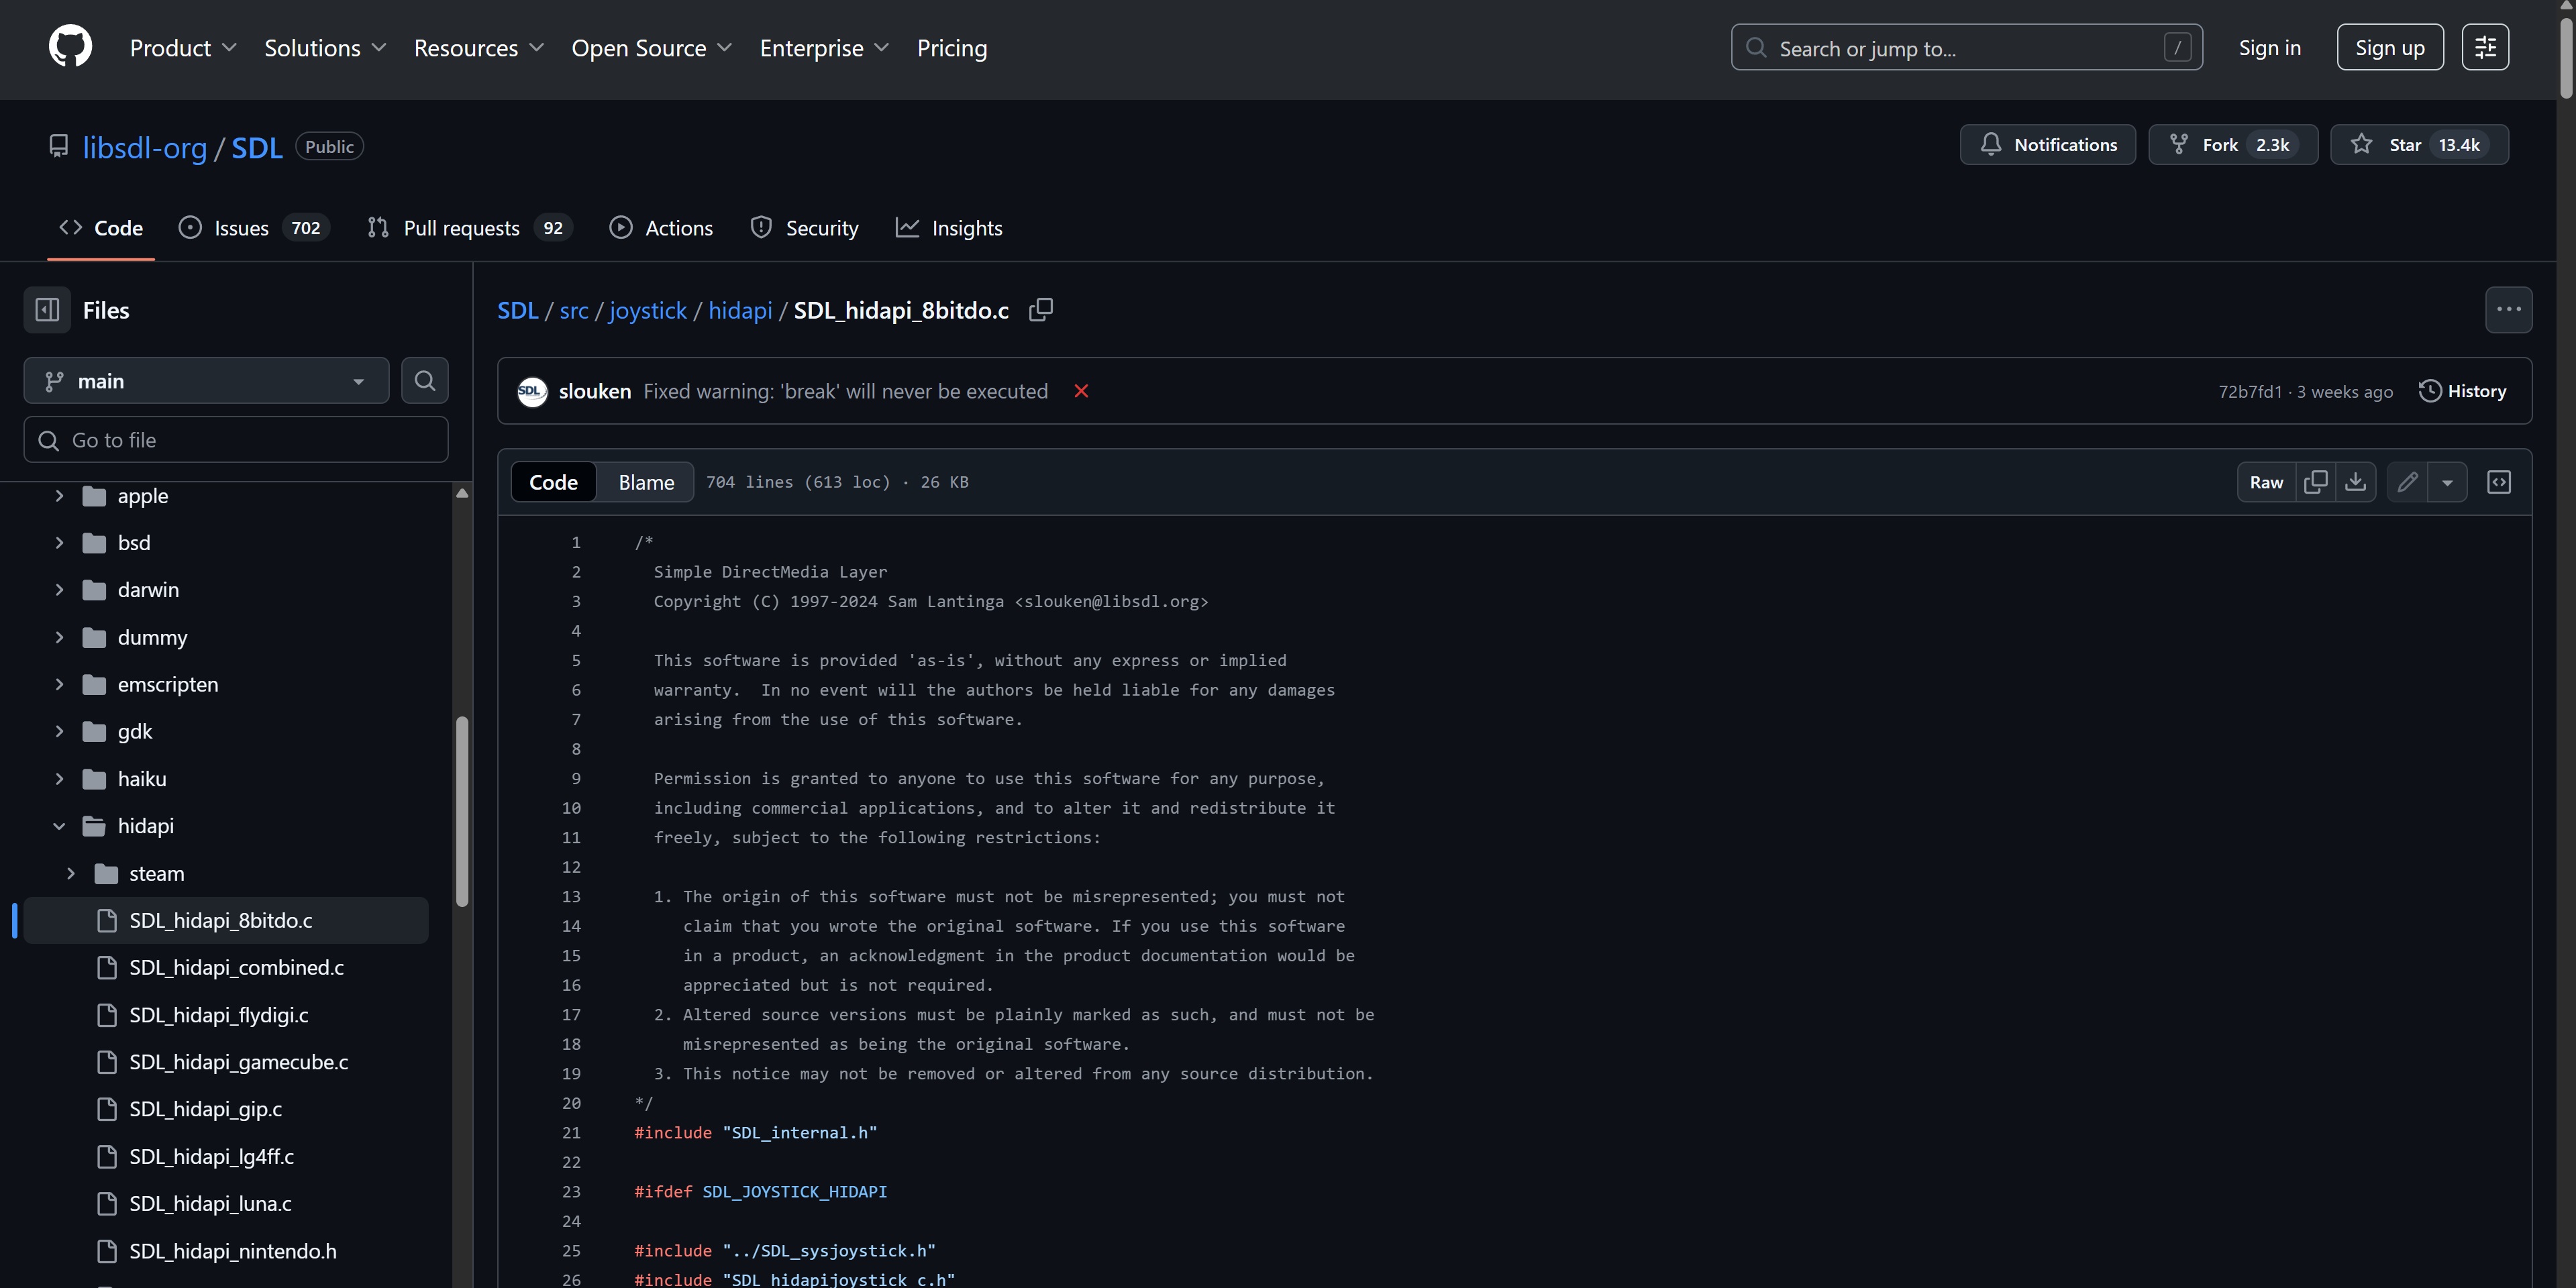Switch to Code view toggle
Image resolution: width=2576 pixels, height=1288 pixels.
[x=553, y=482]
